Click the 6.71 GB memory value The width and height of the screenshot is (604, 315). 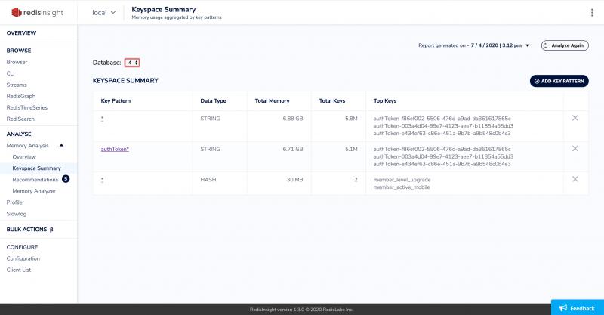point(293,149)
